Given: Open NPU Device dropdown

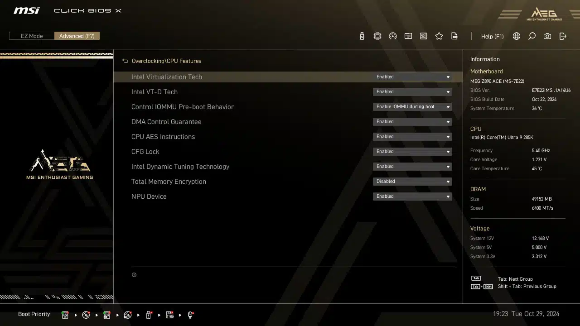Looking at the screenshot, I should click(412, 197).
